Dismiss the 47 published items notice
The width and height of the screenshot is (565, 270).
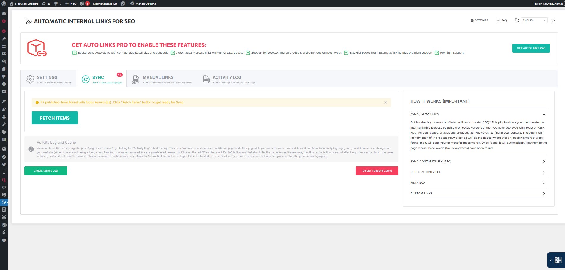tap(385, 103)
